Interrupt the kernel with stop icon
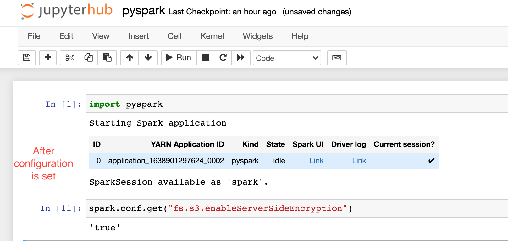This screenshot has width=508, height=241. pyautogui.click(x=205, y=58)
